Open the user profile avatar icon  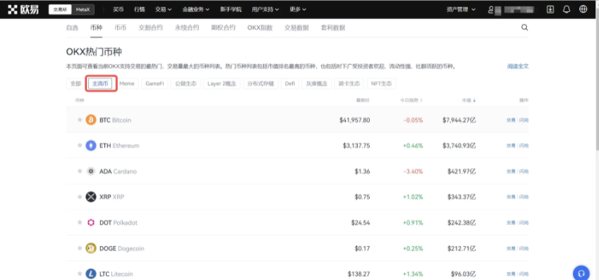[x=491, y=10]
